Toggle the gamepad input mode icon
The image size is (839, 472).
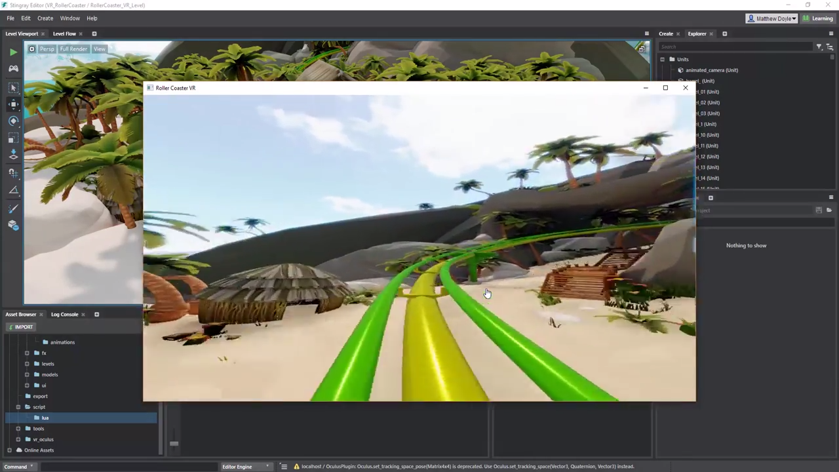[x=13, y=69]
